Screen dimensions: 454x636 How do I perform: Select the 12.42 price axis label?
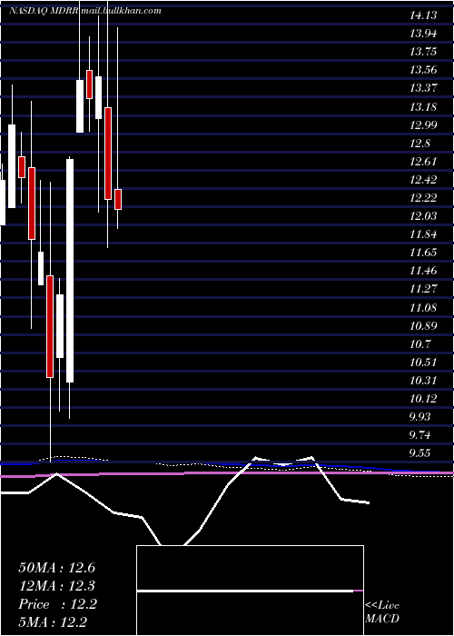tap(423, 180)
